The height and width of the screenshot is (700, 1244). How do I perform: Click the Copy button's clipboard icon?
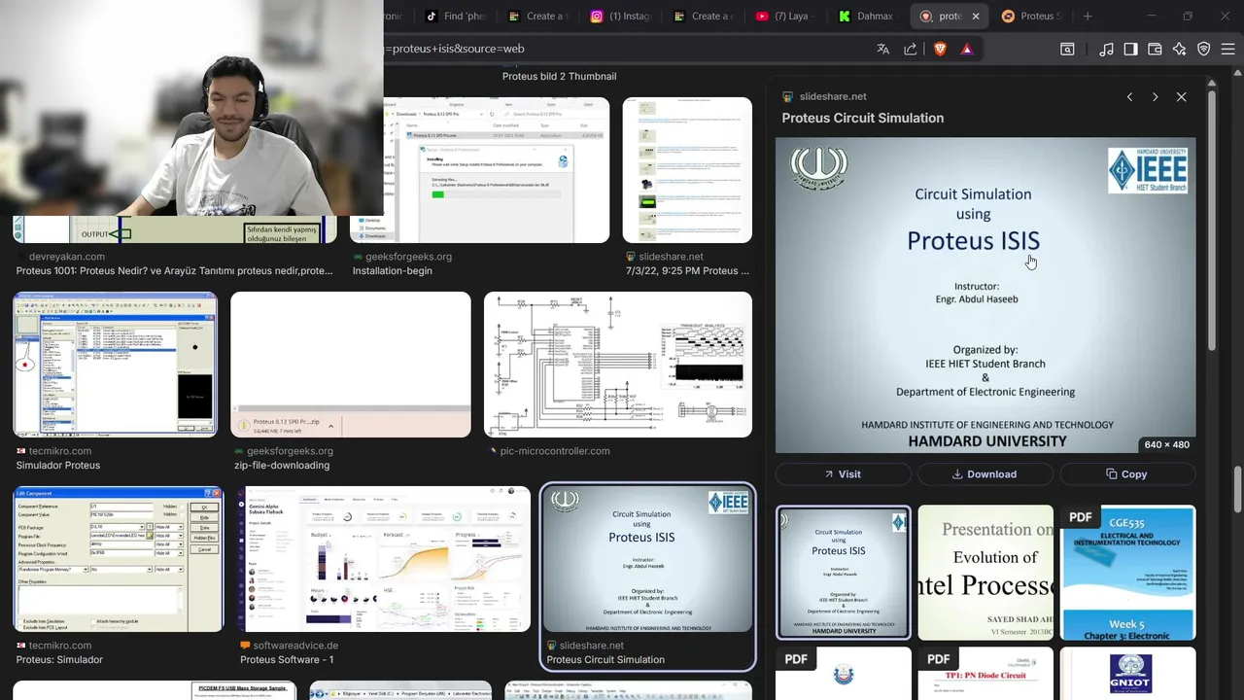tap(1111, 474)
